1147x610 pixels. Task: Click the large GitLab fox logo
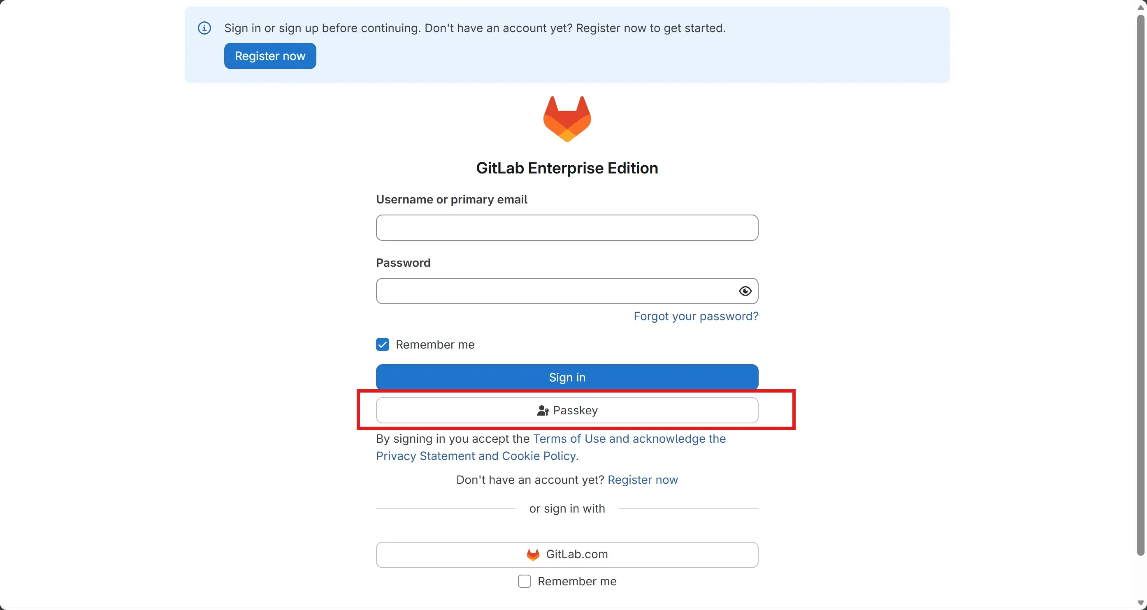[x=567, y=119]
